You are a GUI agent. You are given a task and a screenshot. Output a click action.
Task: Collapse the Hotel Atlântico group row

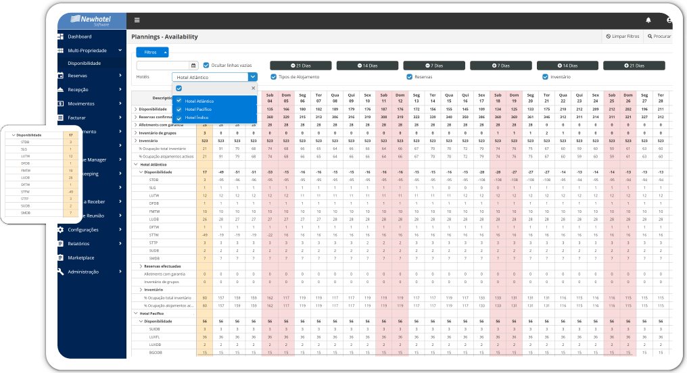[135, 165]
